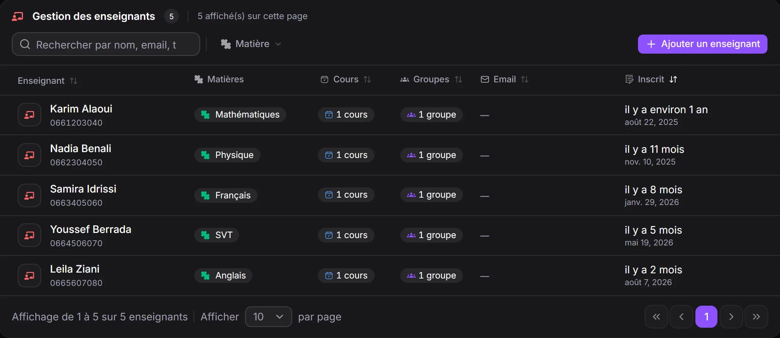Sort by Email column arrows
Screen dimensions: 780x338
pos(525,79)
